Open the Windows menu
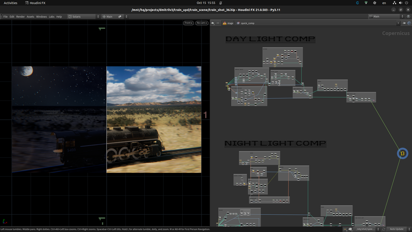412x232 pixels. pos(41,17)
